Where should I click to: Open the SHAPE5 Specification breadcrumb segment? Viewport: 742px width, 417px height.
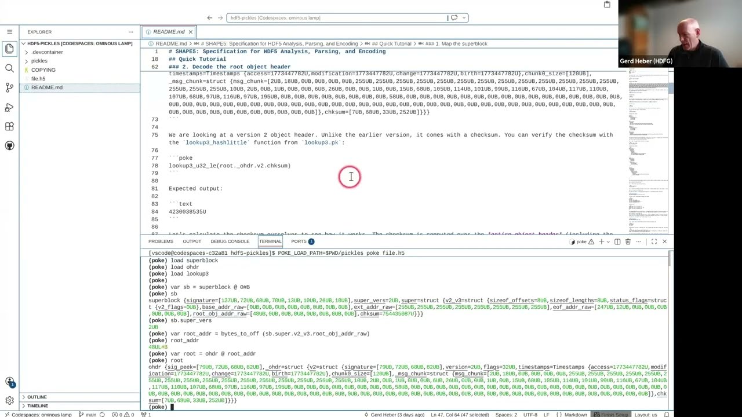[279, 43]
